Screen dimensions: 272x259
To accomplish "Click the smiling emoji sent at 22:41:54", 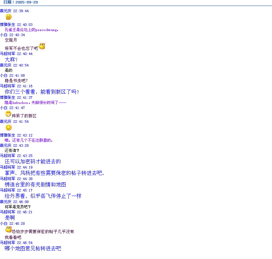I will click(9, 128).
